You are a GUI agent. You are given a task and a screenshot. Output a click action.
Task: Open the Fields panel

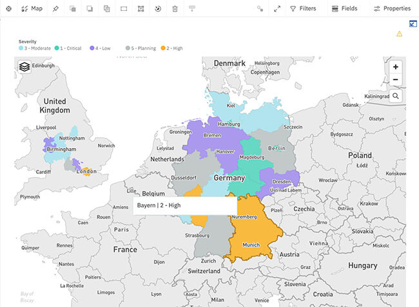(345, 9)
